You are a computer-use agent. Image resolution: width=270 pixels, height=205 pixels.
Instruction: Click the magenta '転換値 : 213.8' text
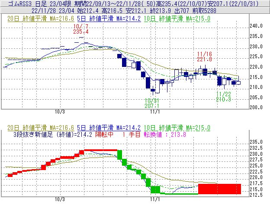pyautogui.click(x=165, y=134)
